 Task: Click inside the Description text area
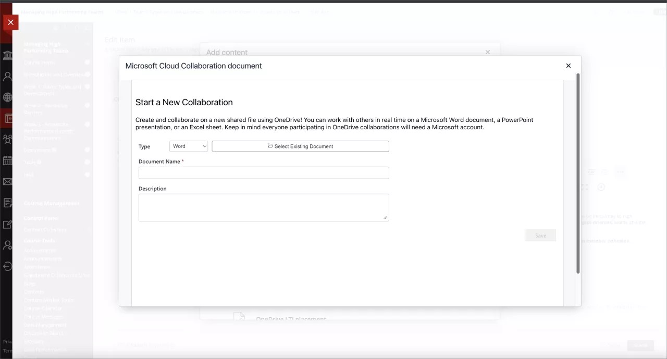pos(264,207)
